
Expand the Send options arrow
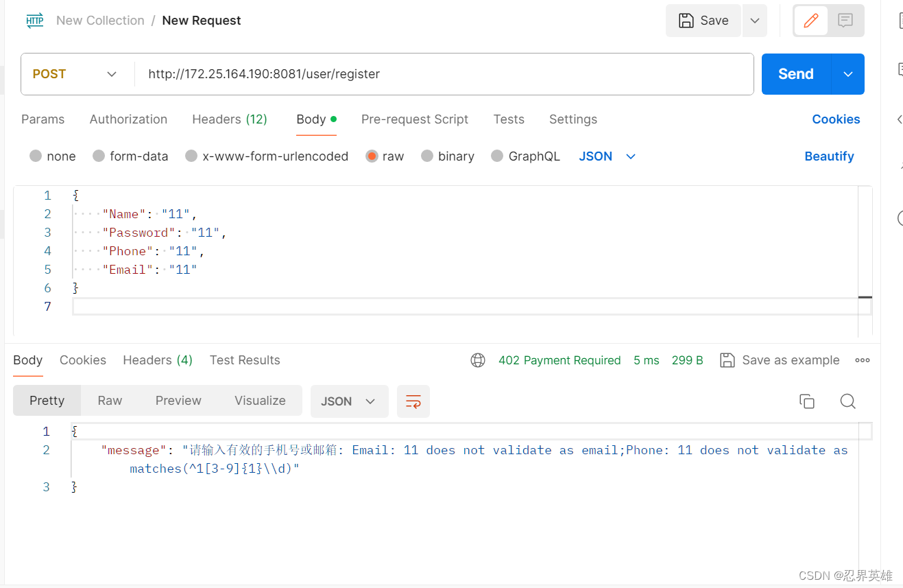848,74
